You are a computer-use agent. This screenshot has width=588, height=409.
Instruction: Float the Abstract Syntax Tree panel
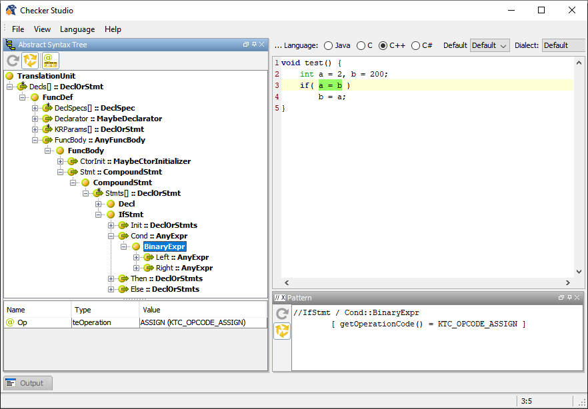point(245,45)
